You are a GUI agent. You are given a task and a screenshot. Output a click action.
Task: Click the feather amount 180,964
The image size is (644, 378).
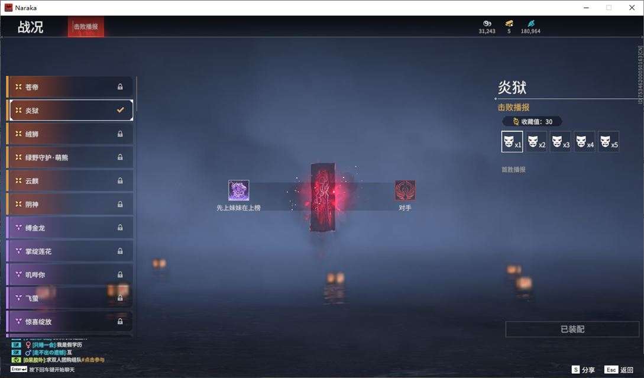[530, 31]
